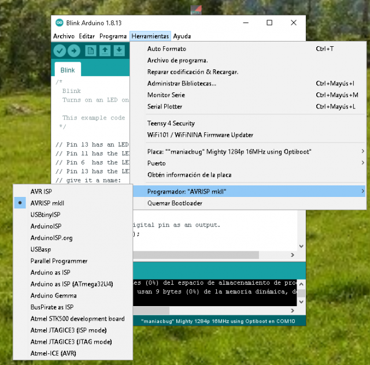Pick Arduino as ISP programmer

[x=50, y=272]
